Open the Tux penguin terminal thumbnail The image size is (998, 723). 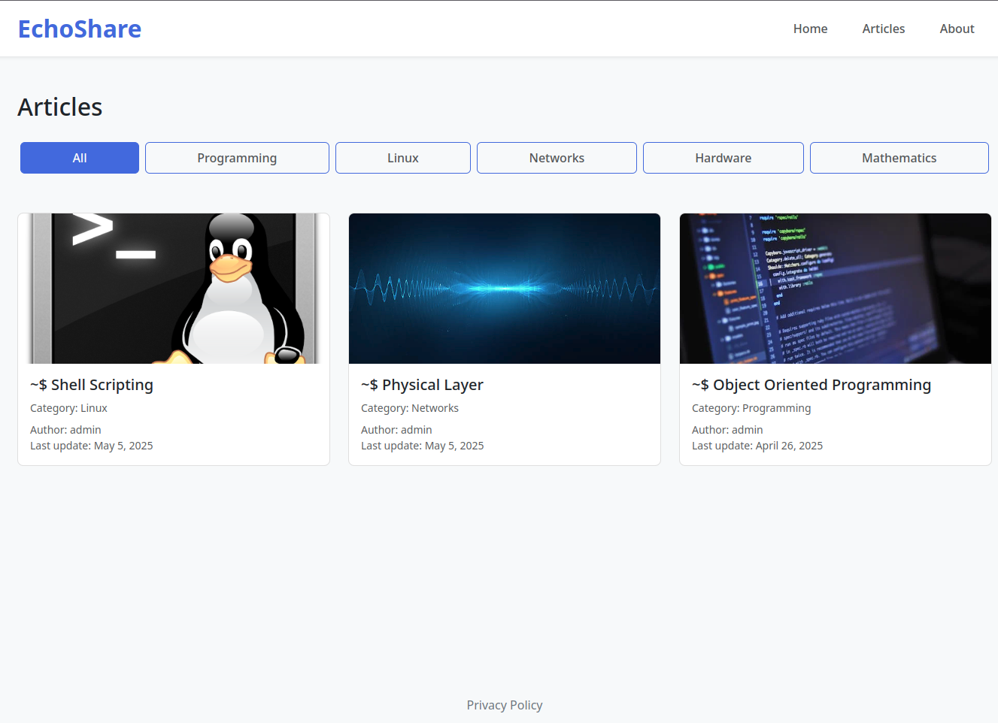click(174, 289)
